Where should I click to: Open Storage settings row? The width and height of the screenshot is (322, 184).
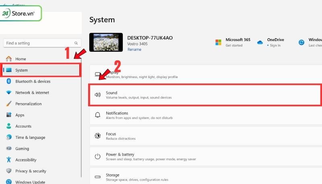[206, 176]
